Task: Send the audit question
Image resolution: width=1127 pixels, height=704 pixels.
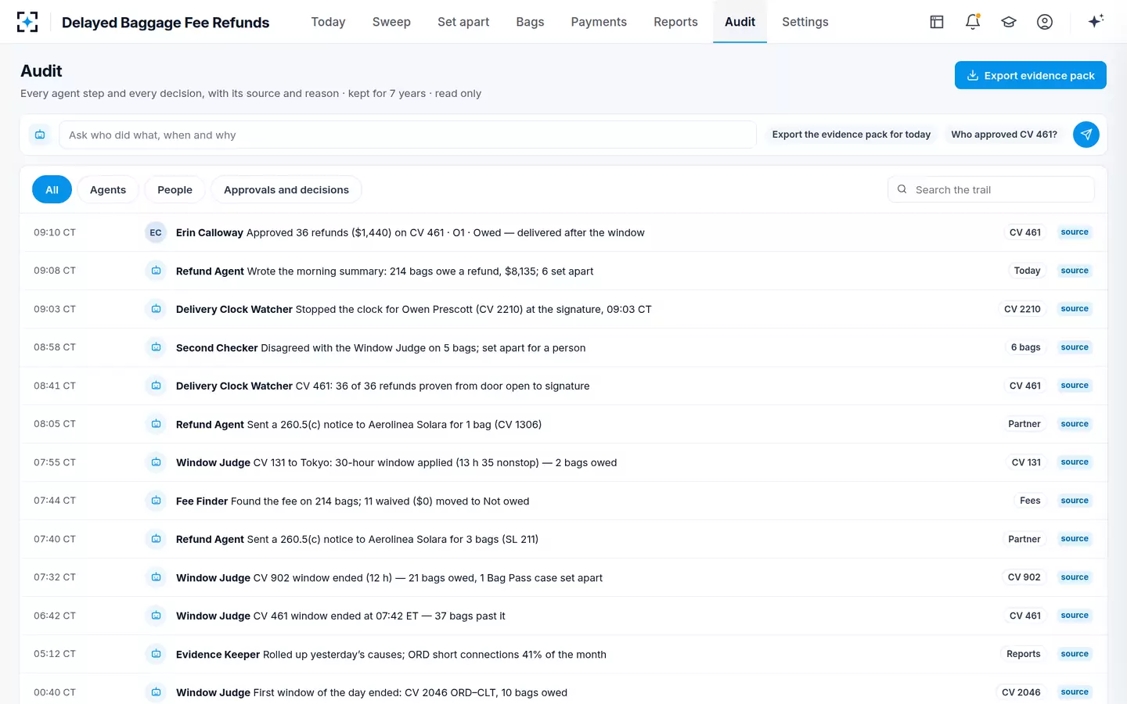Action: (x=1086, y=135)
